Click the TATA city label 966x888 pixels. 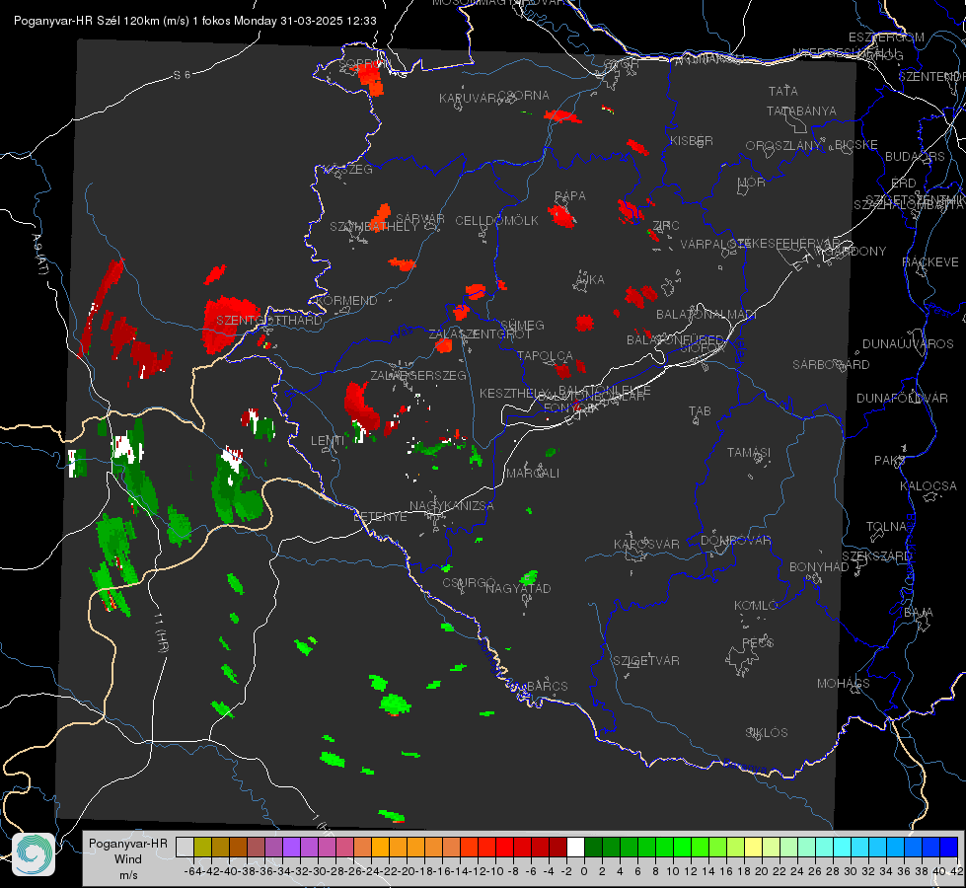click(783, 91)
